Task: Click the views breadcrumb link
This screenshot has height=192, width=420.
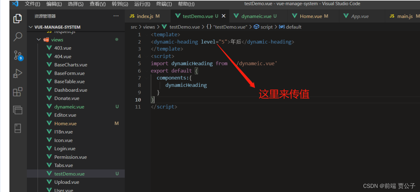Action: click(149, 27)
